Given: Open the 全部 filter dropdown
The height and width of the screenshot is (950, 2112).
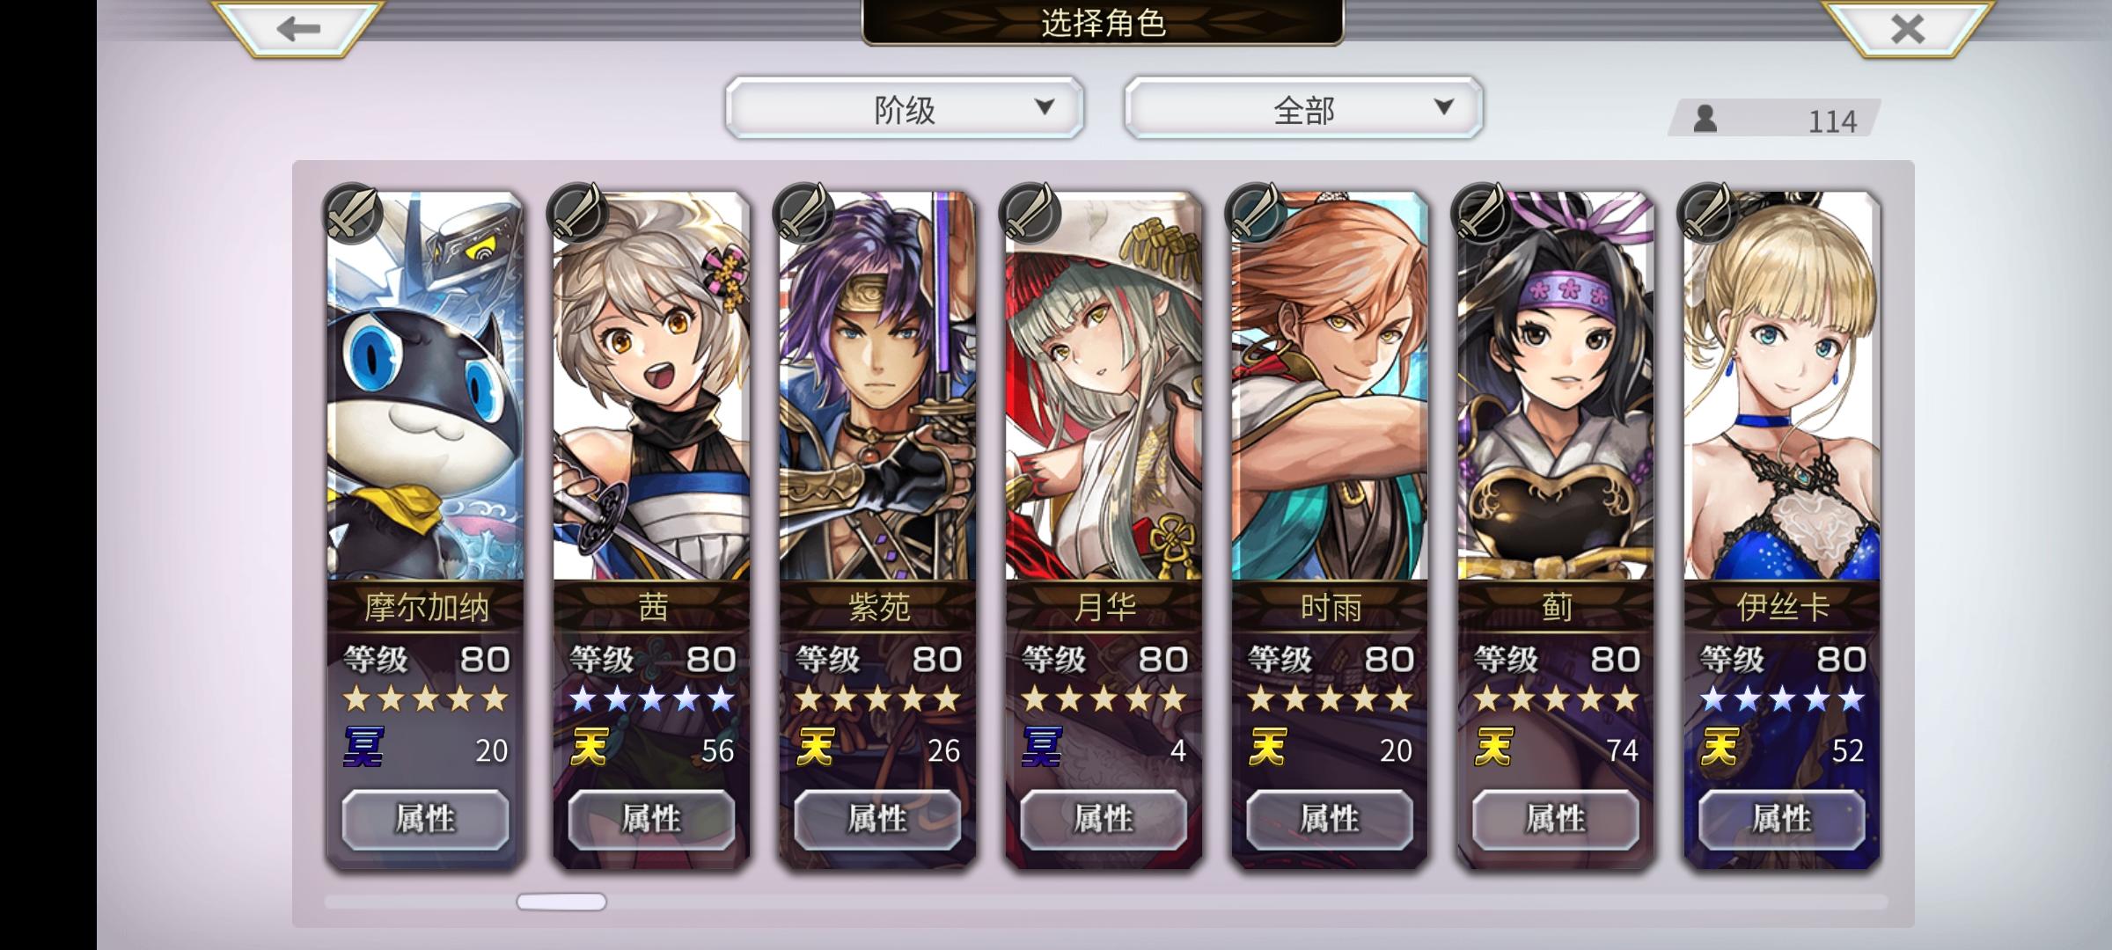Looking at the screenshot, I should pos(1303,108).
